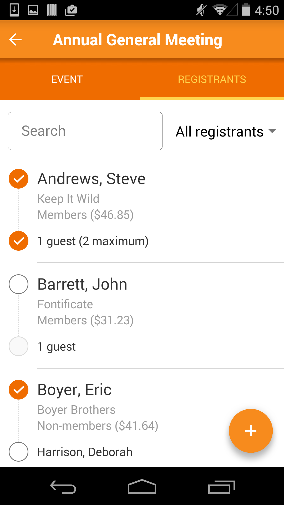
Task: Check in Deborah Harrison
Action: click(x=18, y=452)
